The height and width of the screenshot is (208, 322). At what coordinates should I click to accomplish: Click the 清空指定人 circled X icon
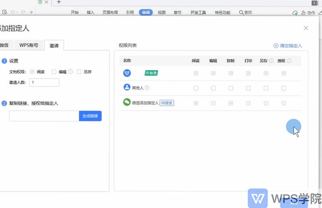[x=276, y=46]
